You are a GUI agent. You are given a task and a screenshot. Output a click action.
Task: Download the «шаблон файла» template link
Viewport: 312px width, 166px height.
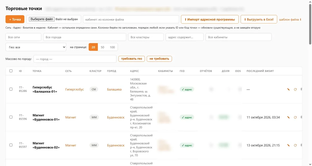point(290,19)
